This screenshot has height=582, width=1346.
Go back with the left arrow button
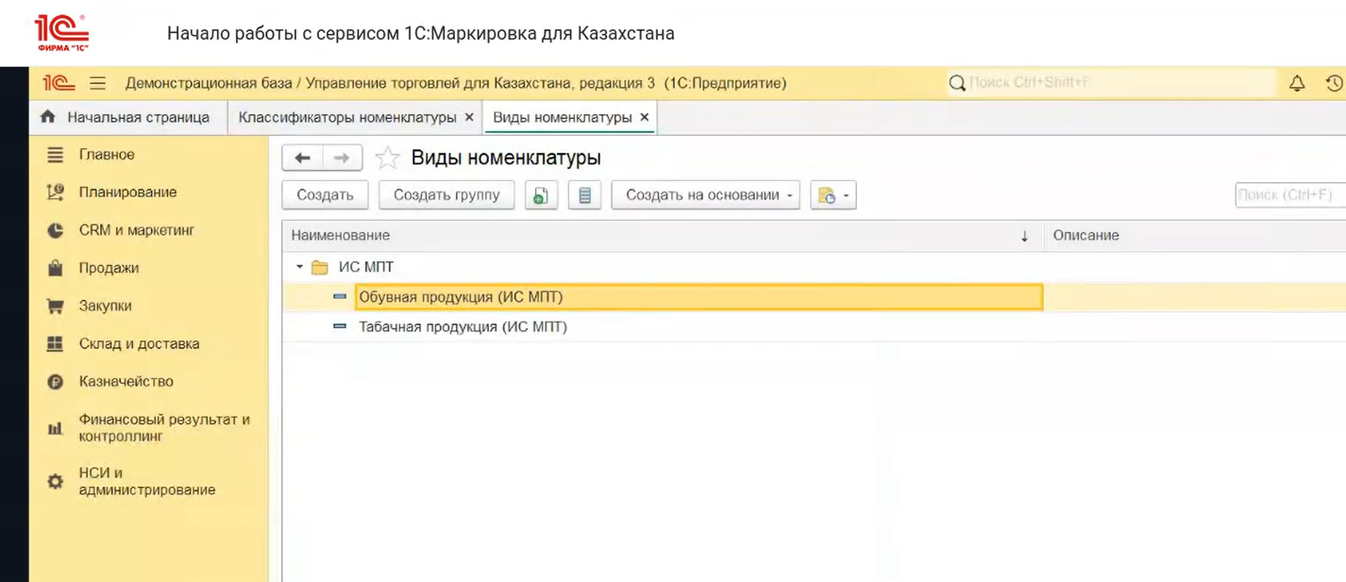302,158
